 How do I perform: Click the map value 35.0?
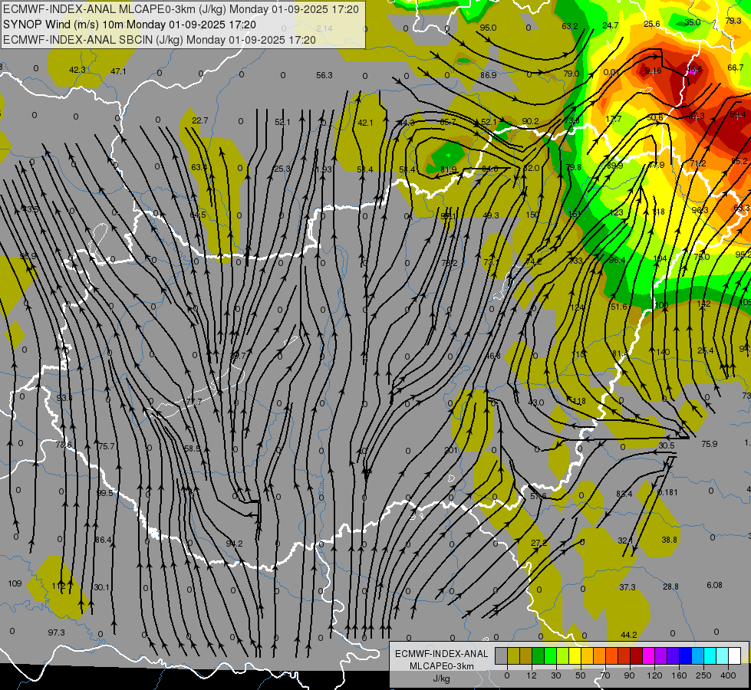click(x=693, y=22)
